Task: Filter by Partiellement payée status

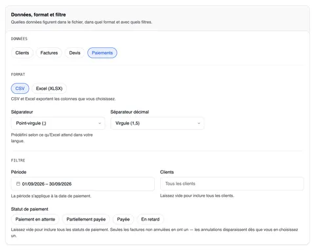Action: [x=86, y=219]
